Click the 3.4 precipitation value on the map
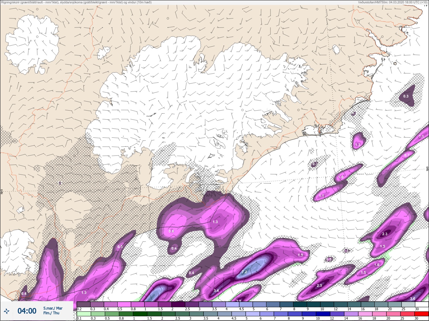429x321 pixels. 216,290
